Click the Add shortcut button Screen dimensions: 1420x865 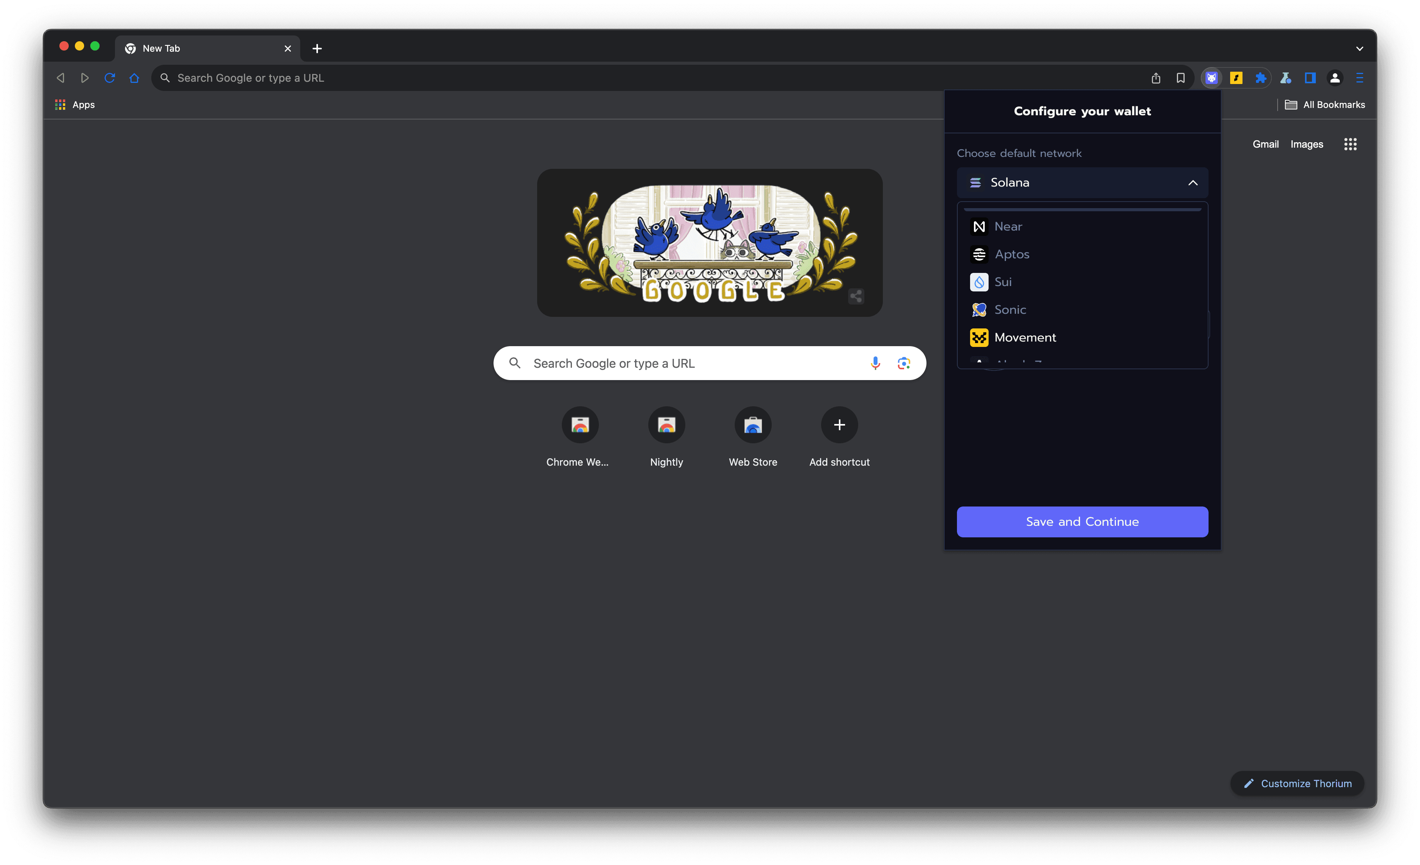[x=840, y=438]
